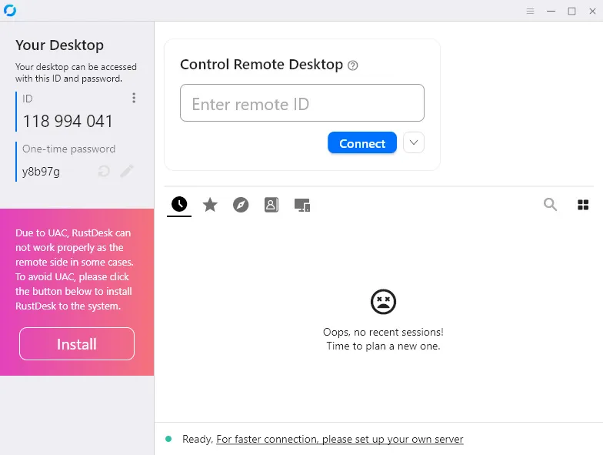603x455 pixels.
Task: Click the Enter remote ID field
Action: click(x=302, y=103)
